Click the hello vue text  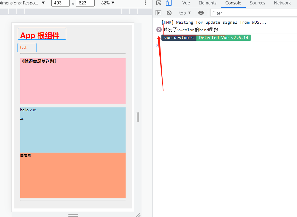tap(28, 110)
